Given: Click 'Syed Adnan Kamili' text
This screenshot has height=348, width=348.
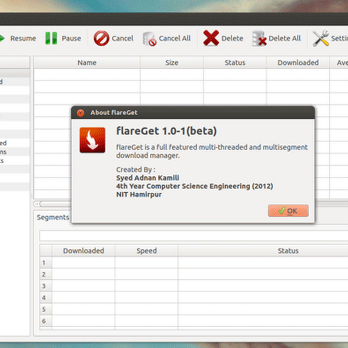Looking at the screenshot, I should point(147,178).
